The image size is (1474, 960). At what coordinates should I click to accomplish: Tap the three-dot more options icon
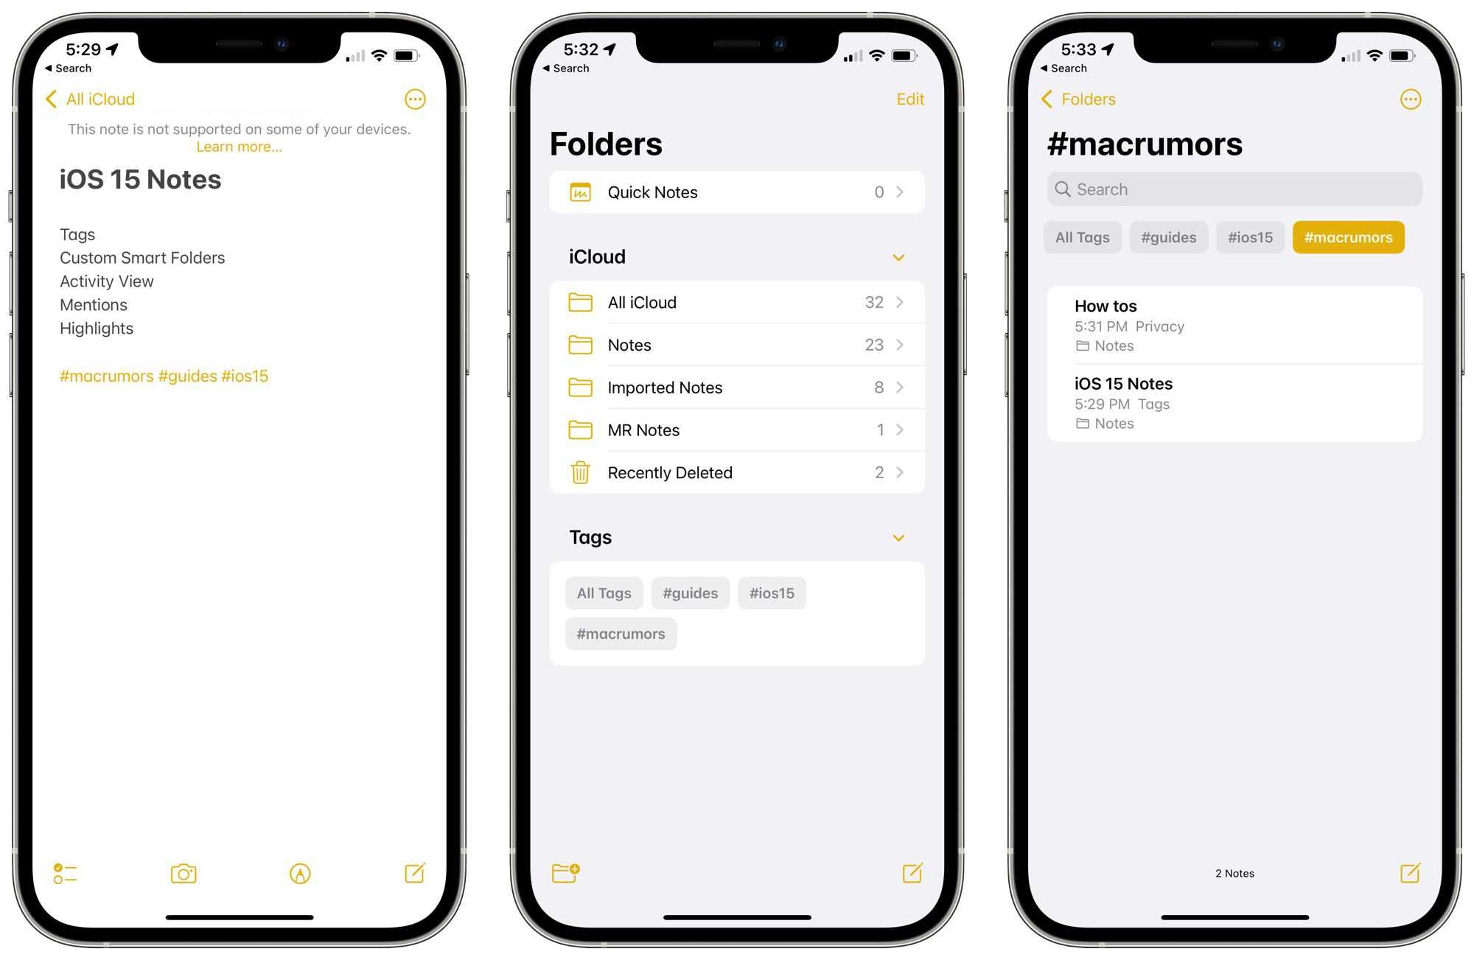pyautogui.click(x=415, y=99)
